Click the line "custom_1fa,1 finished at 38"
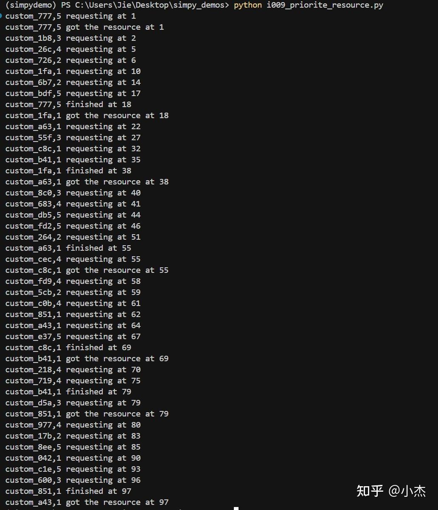Screen dimensions: 438x510 pyautogui.click(x=68, y=171)
